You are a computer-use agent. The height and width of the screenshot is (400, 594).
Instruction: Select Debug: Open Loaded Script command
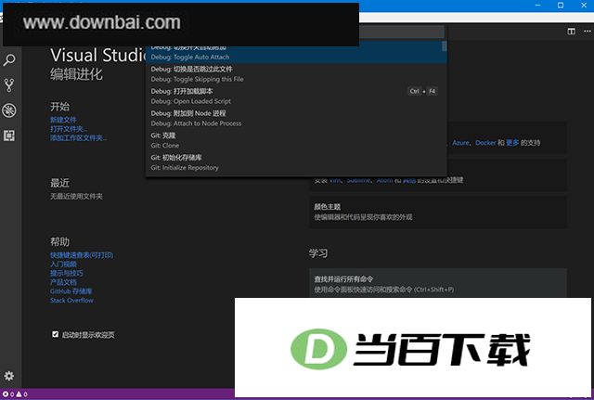tap(296, 97)
